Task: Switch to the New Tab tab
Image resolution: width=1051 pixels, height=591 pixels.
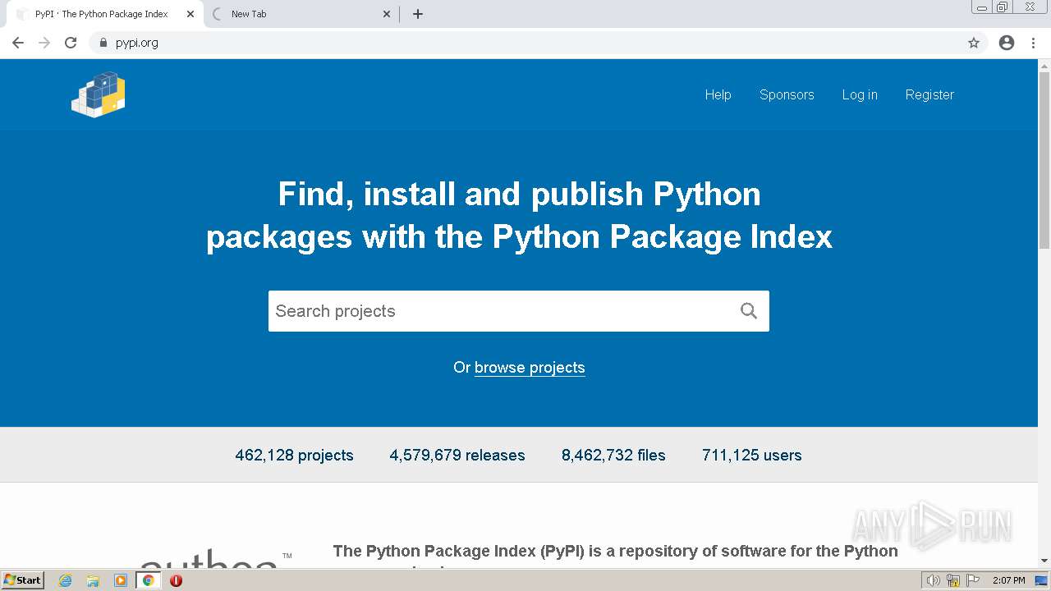Action: click(301, 14)
